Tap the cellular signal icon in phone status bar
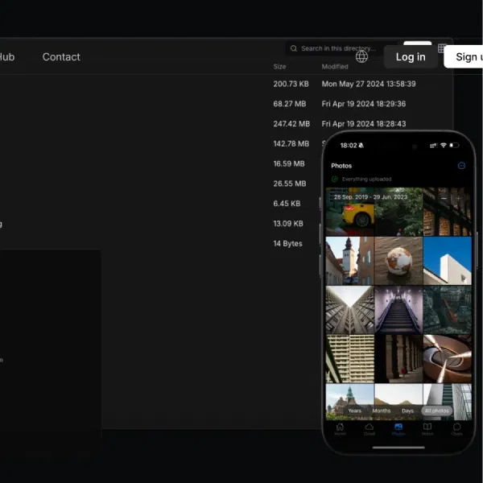Image resolution: width=483 pixels, height=483 pixels. point(433,146)
